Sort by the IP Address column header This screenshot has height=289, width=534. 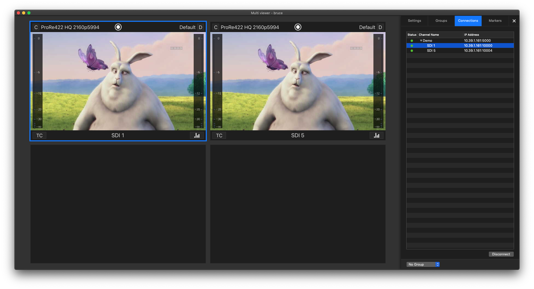point(488,35)
